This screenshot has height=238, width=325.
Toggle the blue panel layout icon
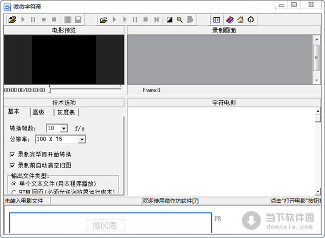[217, 20]
